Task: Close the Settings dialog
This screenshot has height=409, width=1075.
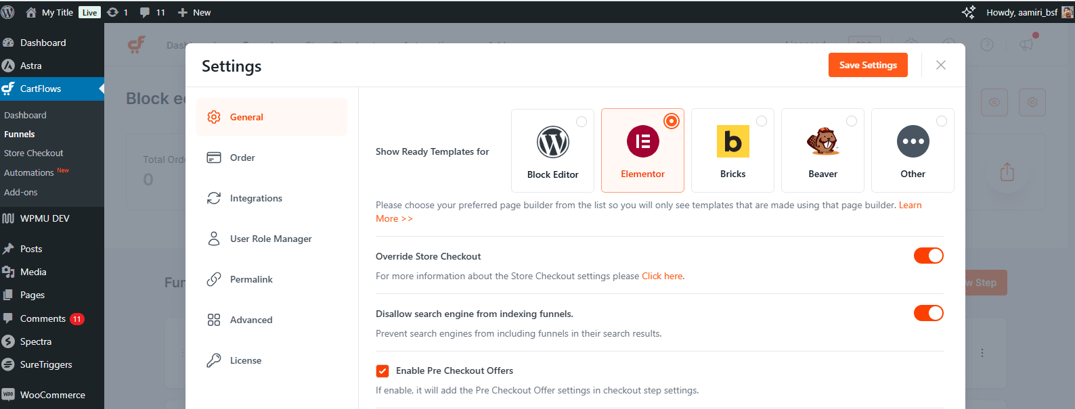Action: [941, 65]
